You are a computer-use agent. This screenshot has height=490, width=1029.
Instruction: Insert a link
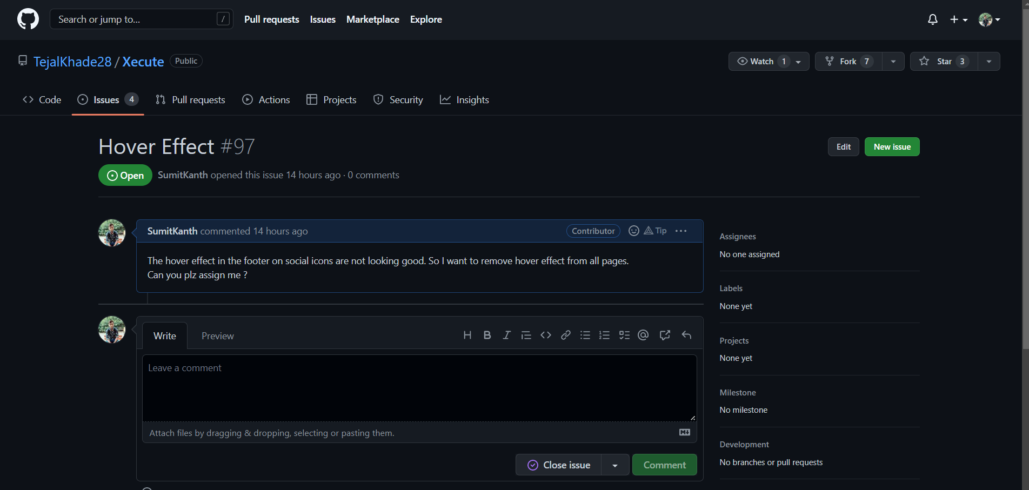(x=566, y=335)
